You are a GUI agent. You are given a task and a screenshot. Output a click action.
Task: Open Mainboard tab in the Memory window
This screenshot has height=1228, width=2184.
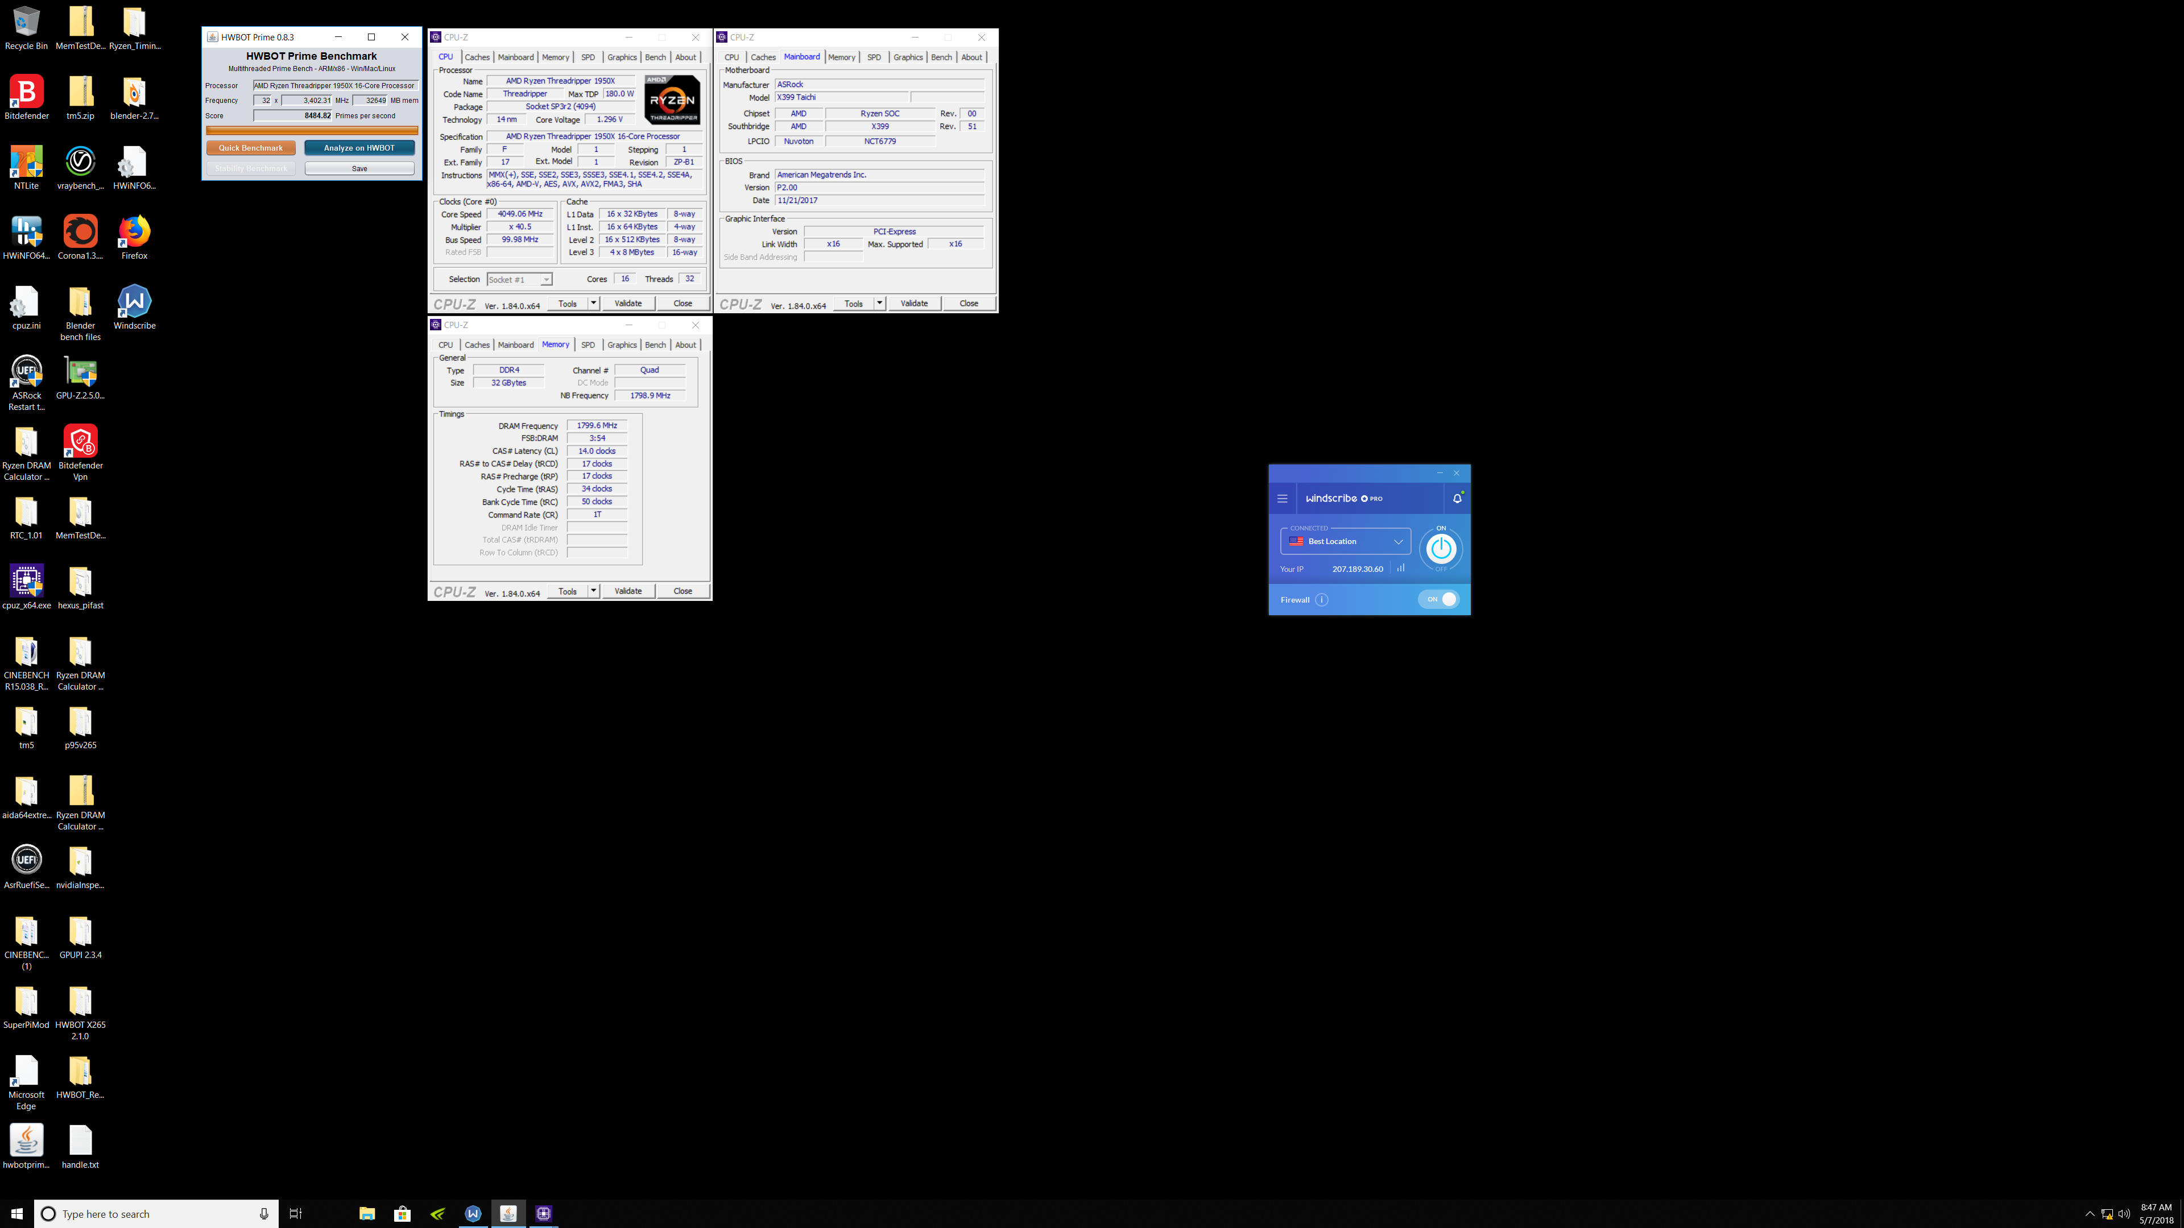pos(515,345)
